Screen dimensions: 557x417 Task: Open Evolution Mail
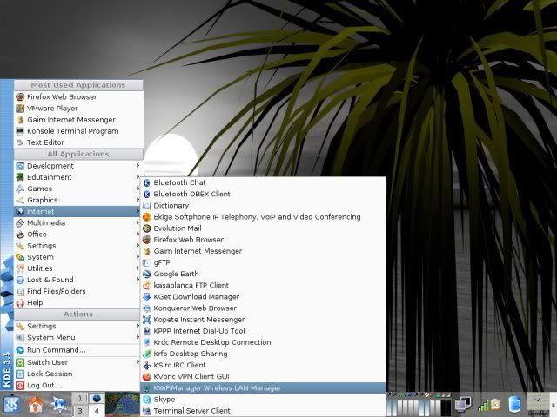click(x=263, y=228)
